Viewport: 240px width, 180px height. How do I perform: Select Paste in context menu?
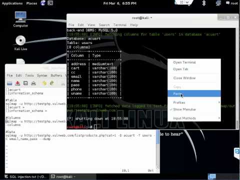point(194,93)
